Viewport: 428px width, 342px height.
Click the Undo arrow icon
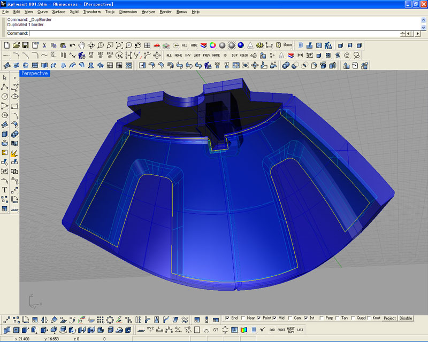72,45
